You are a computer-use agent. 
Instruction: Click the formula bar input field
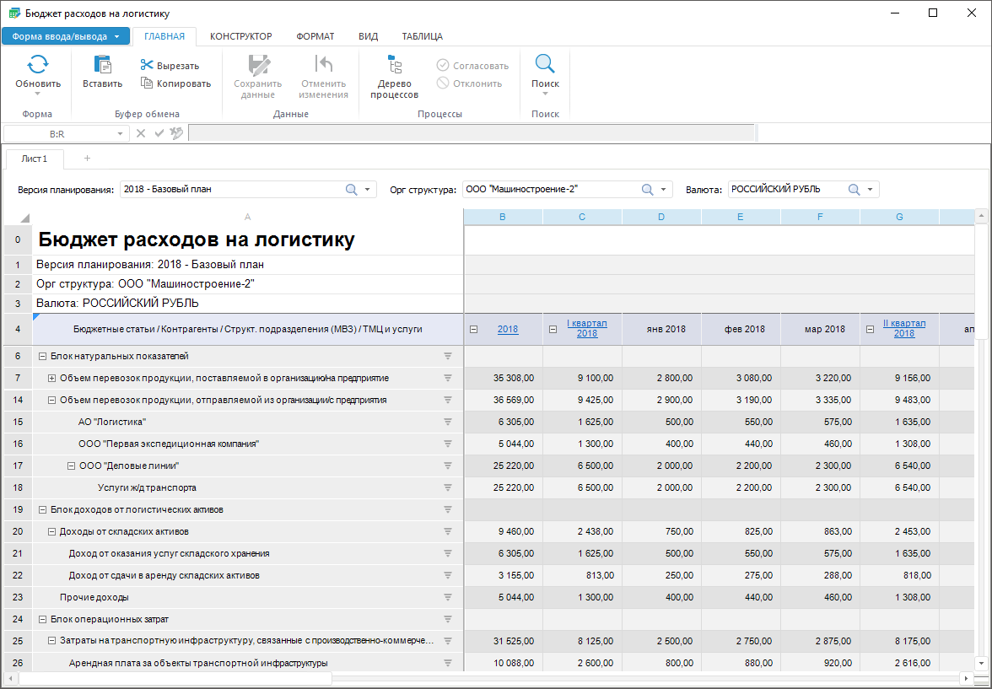(471, 133)
